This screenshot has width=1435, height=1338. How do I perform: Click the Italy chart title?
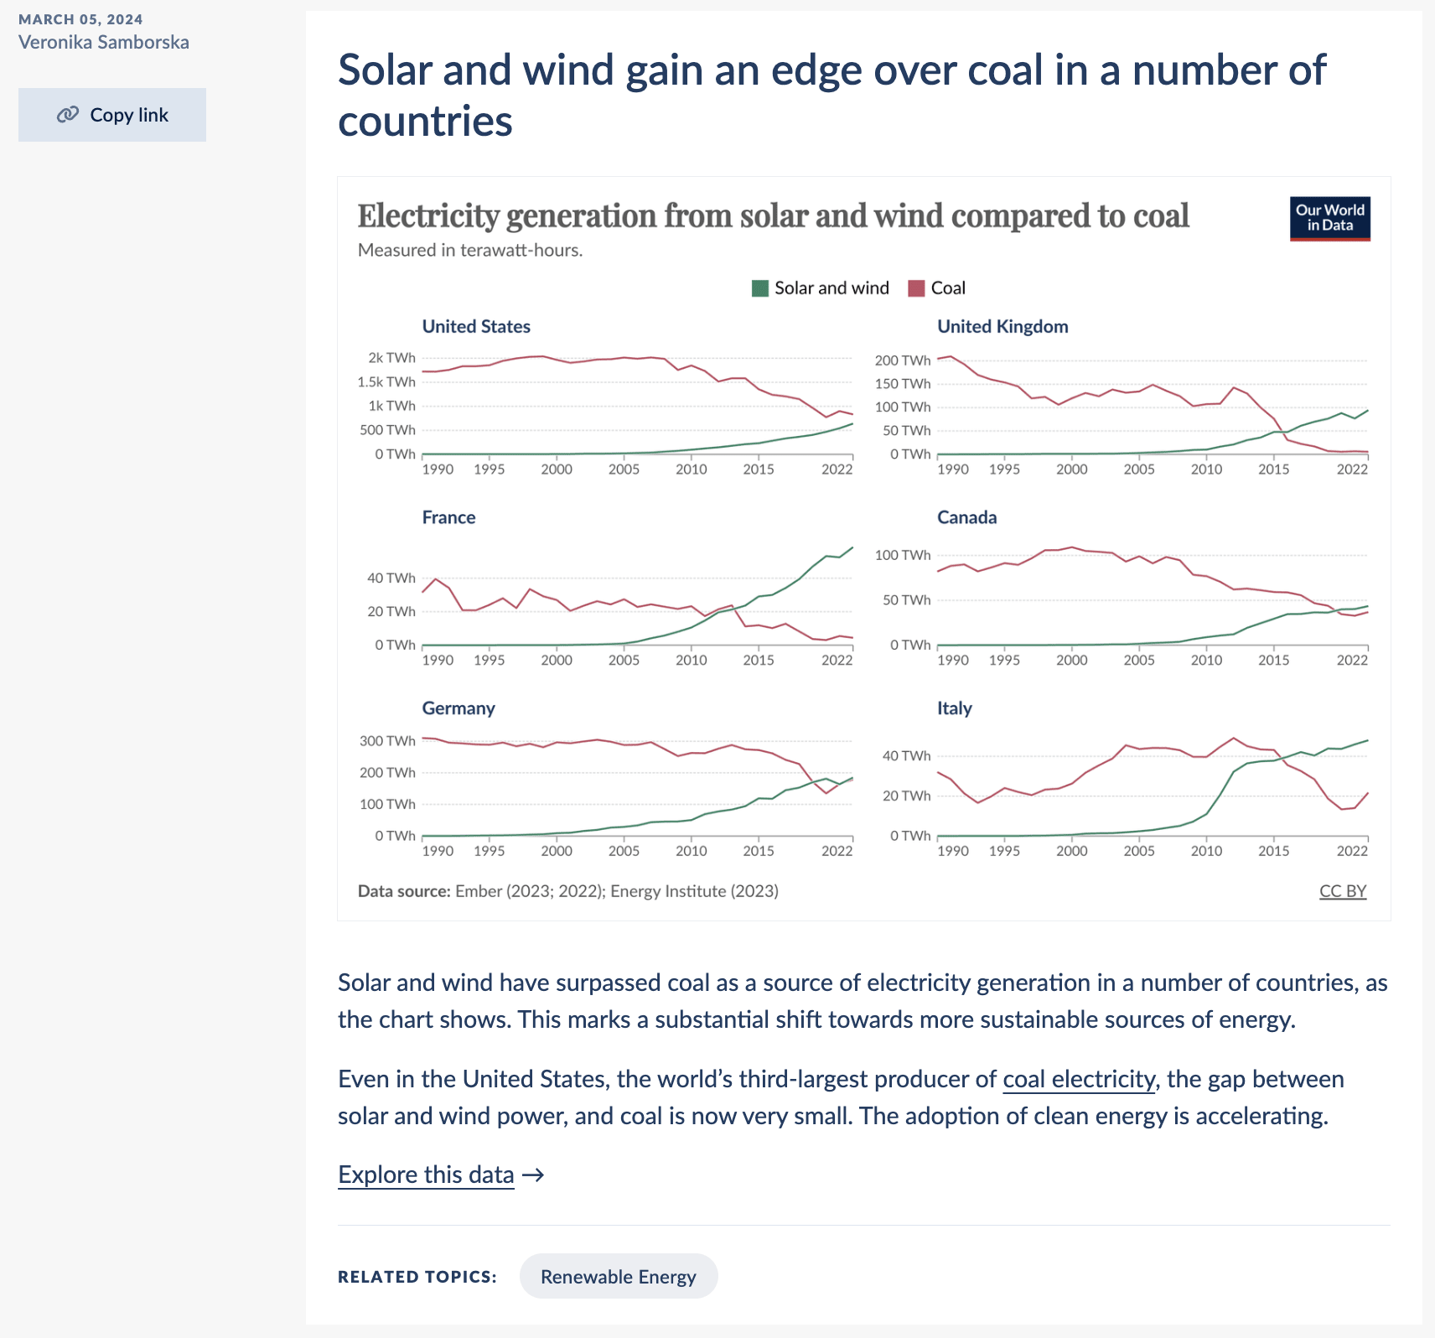[955, 708]
